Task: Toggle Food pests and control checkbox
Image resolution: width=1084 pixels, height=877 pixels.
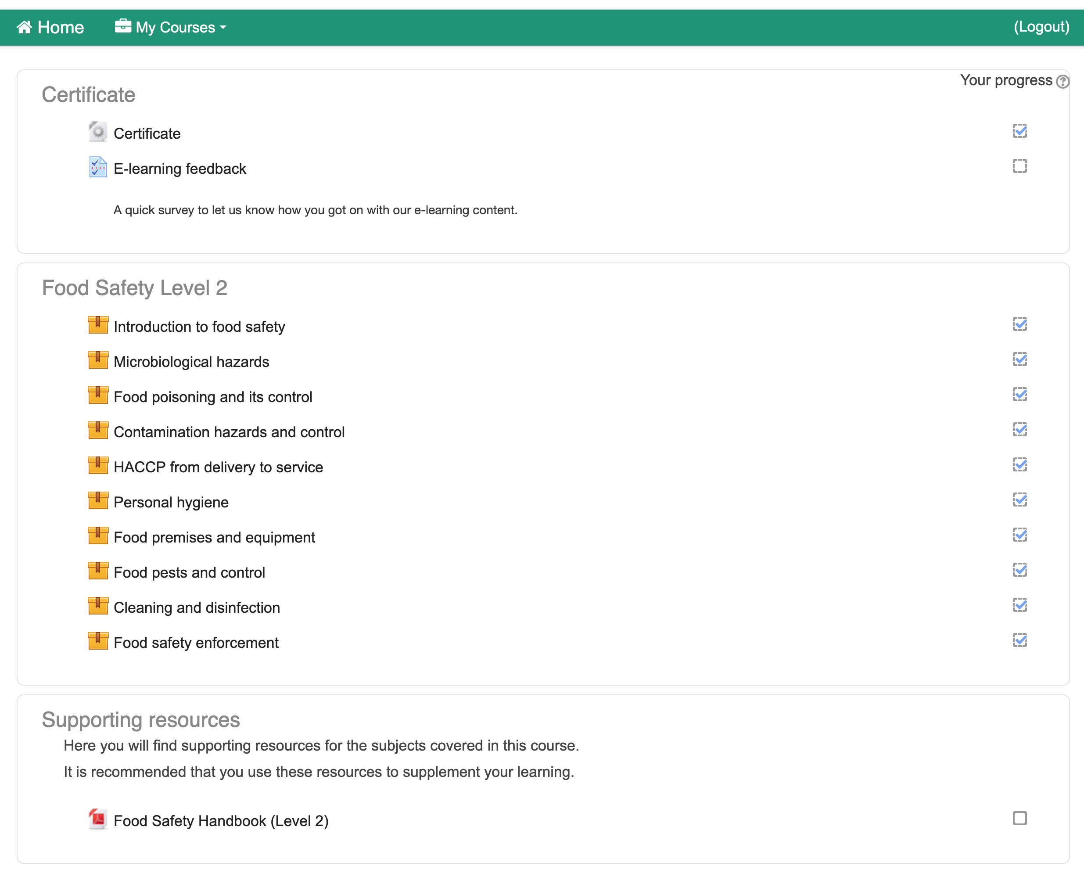Action: pyautogui.click(x=1019, y=570)
